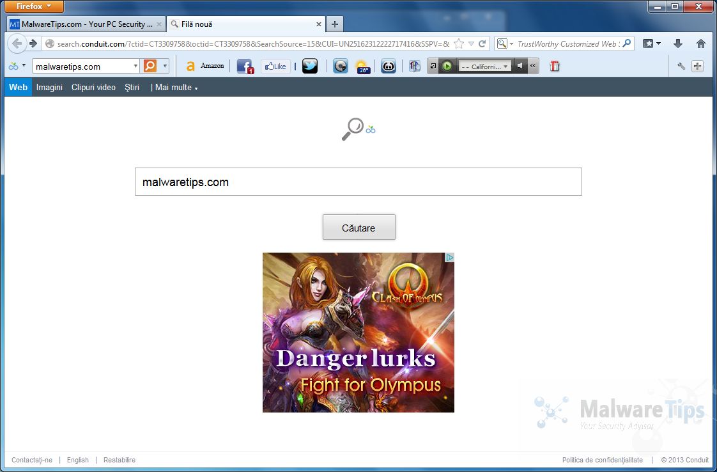Reload the current page
The width and height of the screenshot is (717, 472).
482,44
